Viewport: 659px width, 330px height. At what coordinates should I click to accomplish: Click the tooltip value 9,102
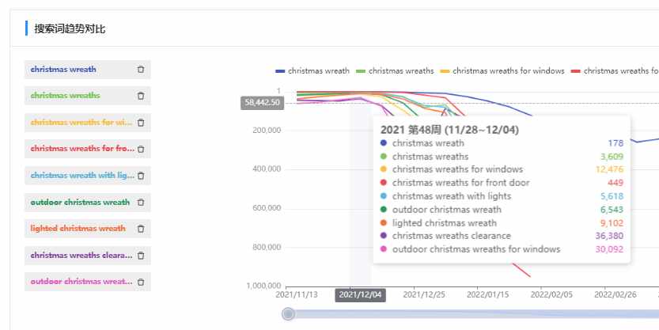pos(612,223)
